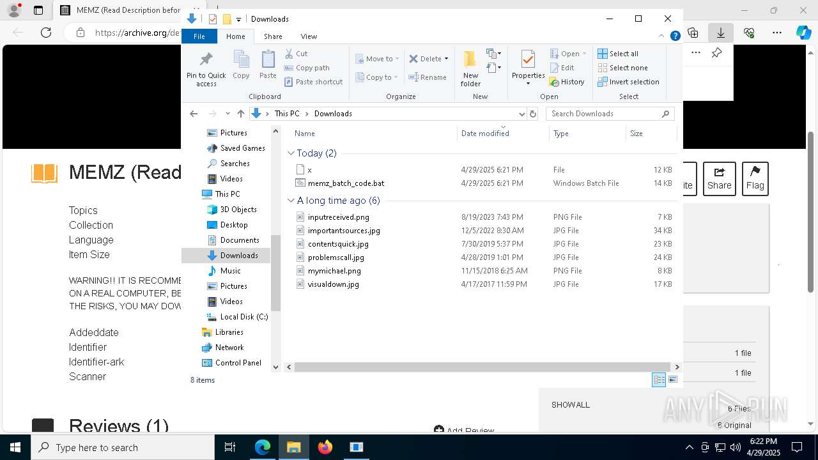
Task: Open Local Disk (C:) in navigation pane
Action: (x=237, y=317)
